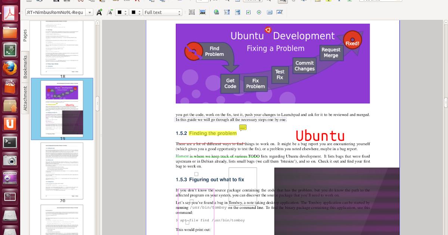448x235 pixels.
Task: Open the first black color selector arrows
Action: (126, 12)
